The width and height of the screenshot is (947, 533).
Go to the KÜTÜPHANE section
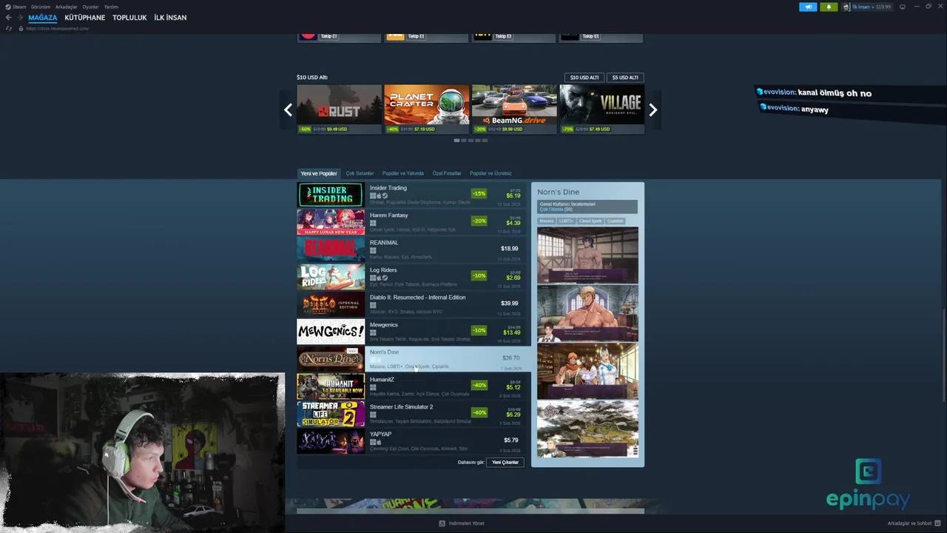85,18
